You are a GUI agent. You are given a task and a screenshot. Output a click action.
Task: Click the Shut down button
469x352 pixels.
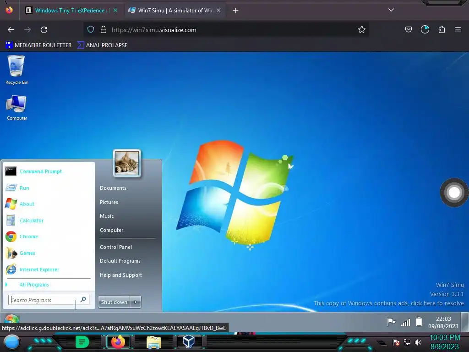pos(114,302)
